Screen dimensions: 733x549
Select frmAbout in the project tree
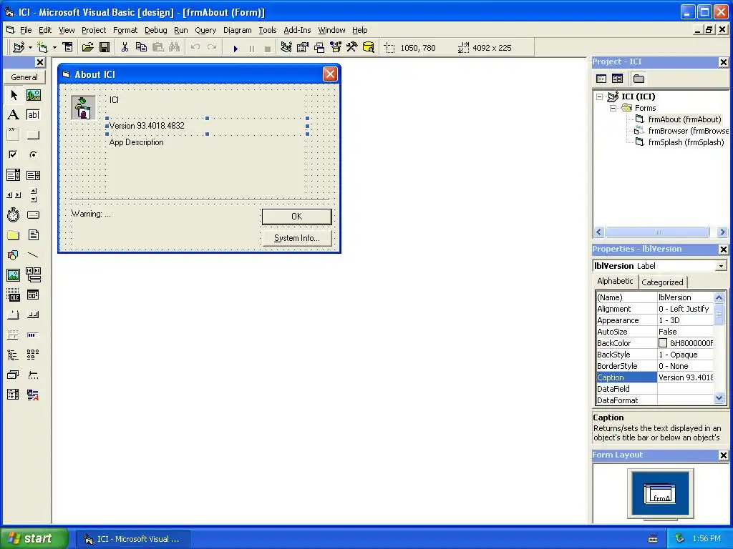click(x=684, y=119)
